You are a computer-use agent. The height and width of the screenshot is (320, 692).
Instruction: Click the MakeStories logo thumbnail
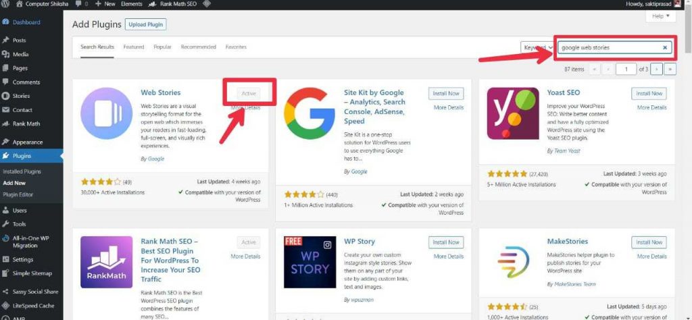tap(513, 262)
